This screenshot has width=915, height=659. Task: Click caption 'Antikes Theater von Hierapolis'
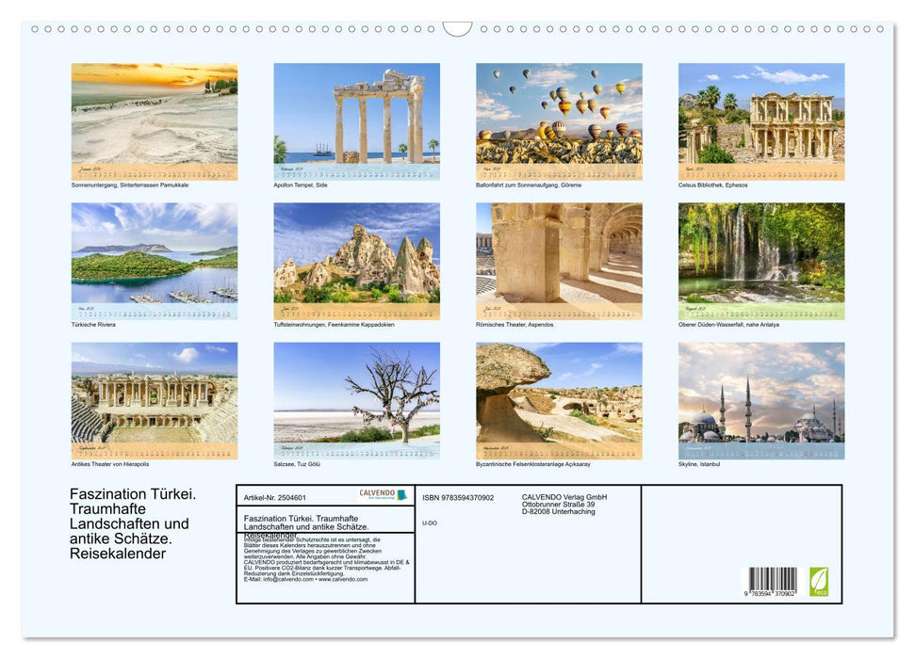point(110,464)
